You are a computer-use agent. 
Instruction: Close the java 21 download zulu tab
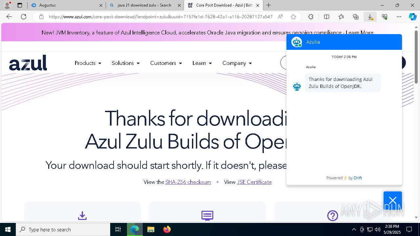(179, 5)
